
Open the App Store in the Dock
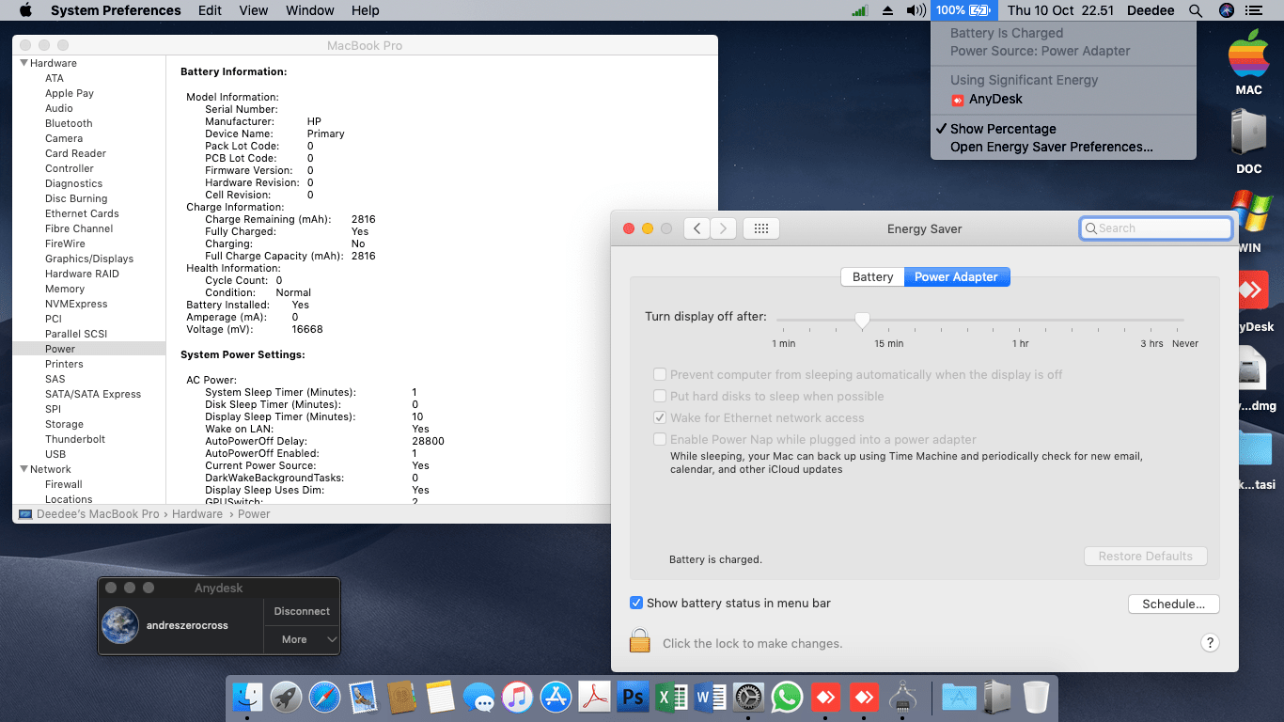tap(556, 697)
